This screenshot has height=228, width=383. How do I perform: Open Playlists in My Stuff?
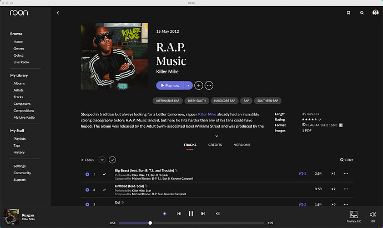pos(19,139)
